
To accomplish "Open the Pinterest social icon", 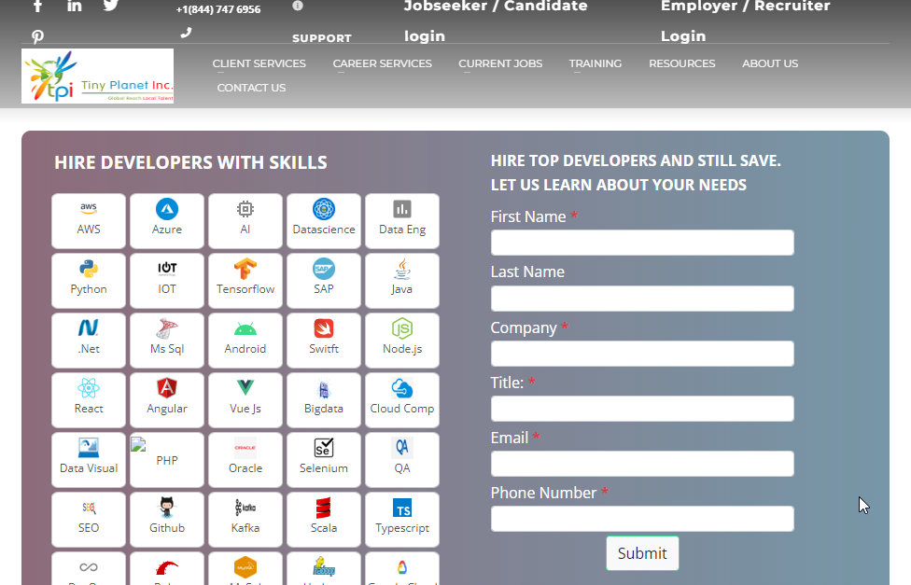I will click(37, 36).
